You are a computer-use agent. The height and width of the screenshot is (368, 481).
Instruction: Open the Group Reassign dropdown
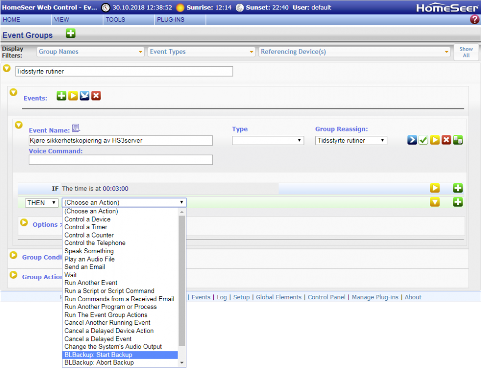pos(351,140)
